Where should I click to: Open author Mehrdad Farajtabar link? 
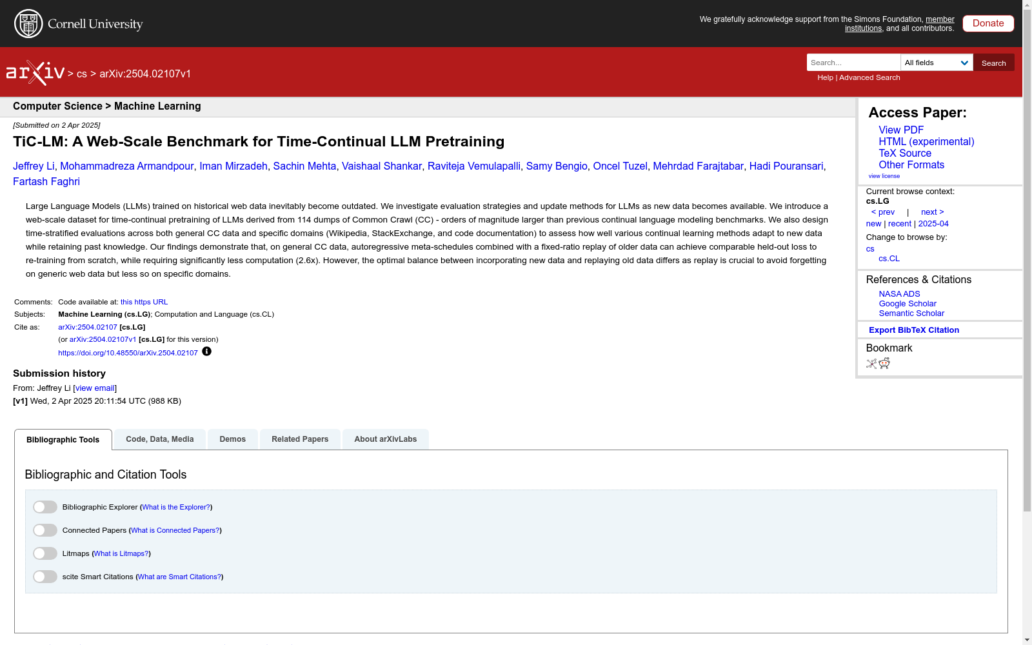[698, 166]
